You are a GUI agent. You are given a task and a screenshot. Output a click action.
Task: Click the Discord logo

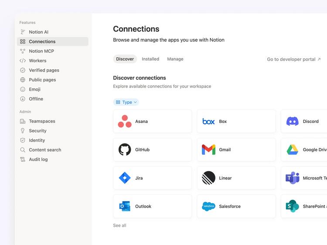pos(293,121)
